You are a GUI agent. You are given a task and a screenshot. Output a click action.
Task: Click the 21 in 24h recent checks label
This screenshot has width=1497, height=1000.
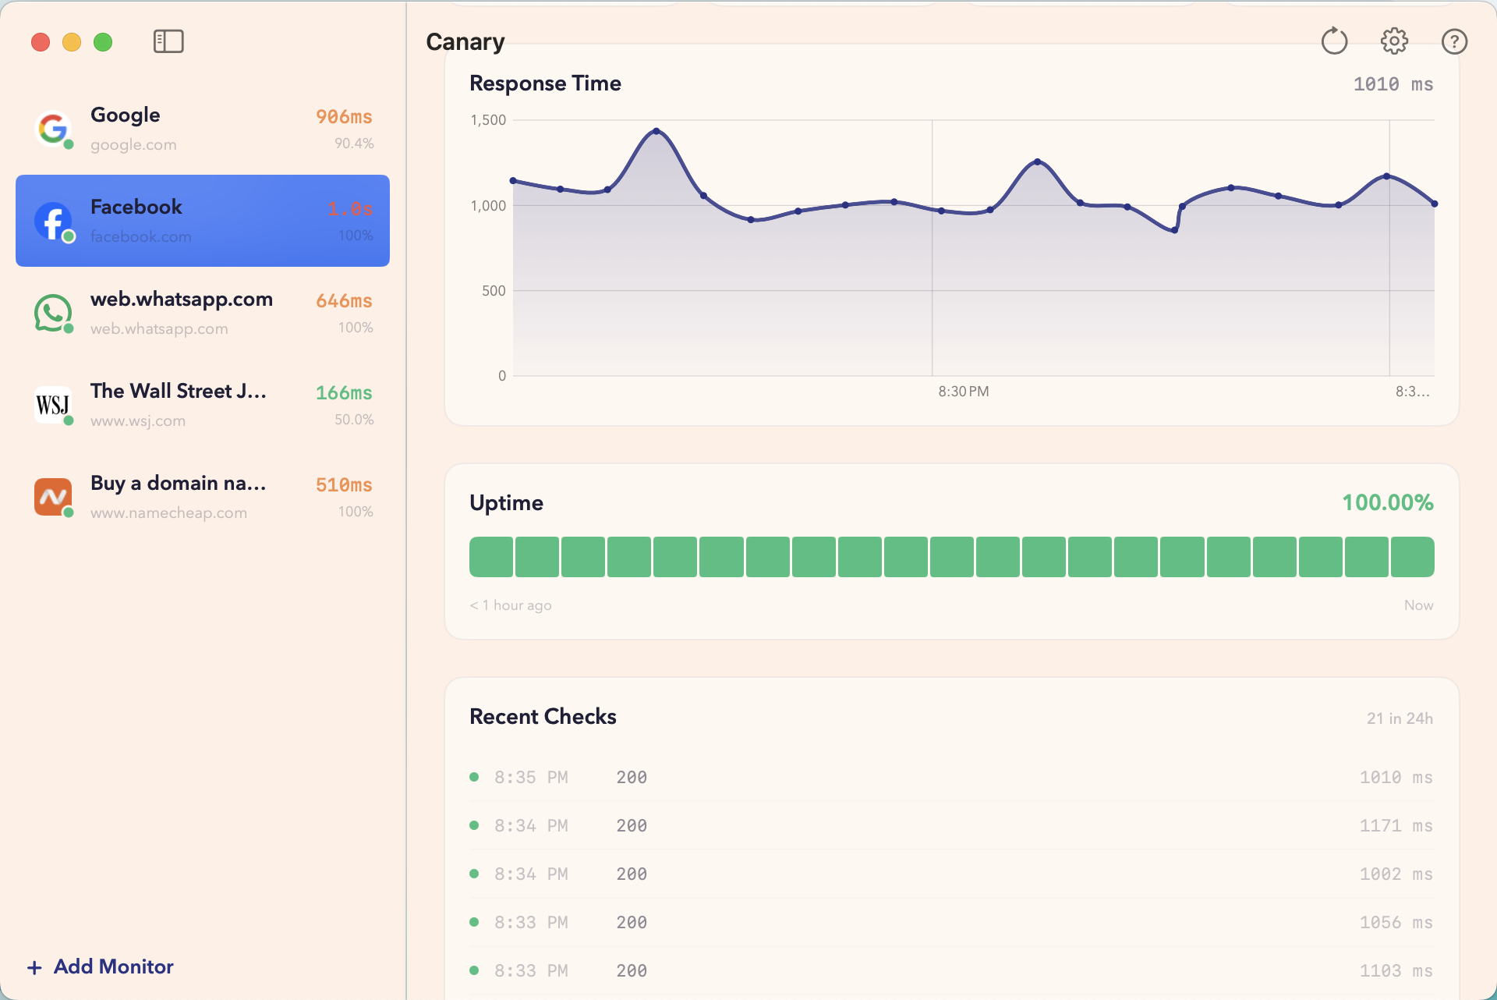[x=1399, y=718]
